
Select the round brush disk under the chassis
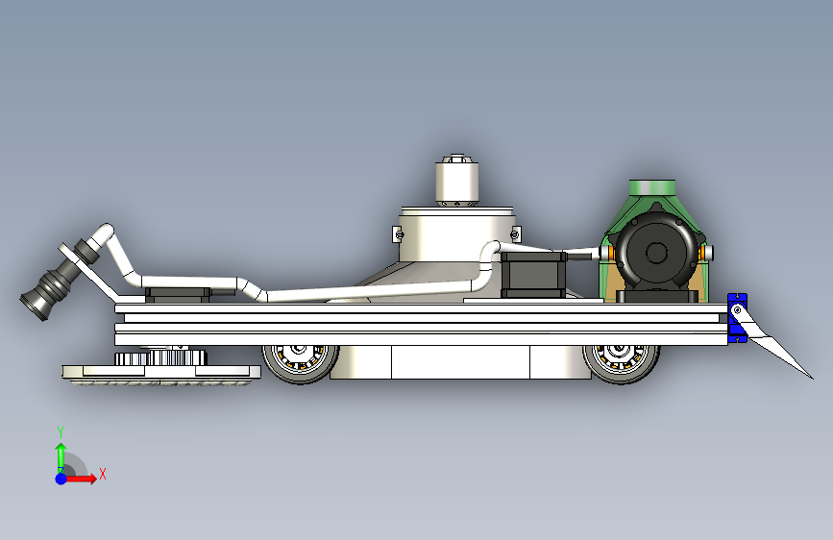pos(161,374)
